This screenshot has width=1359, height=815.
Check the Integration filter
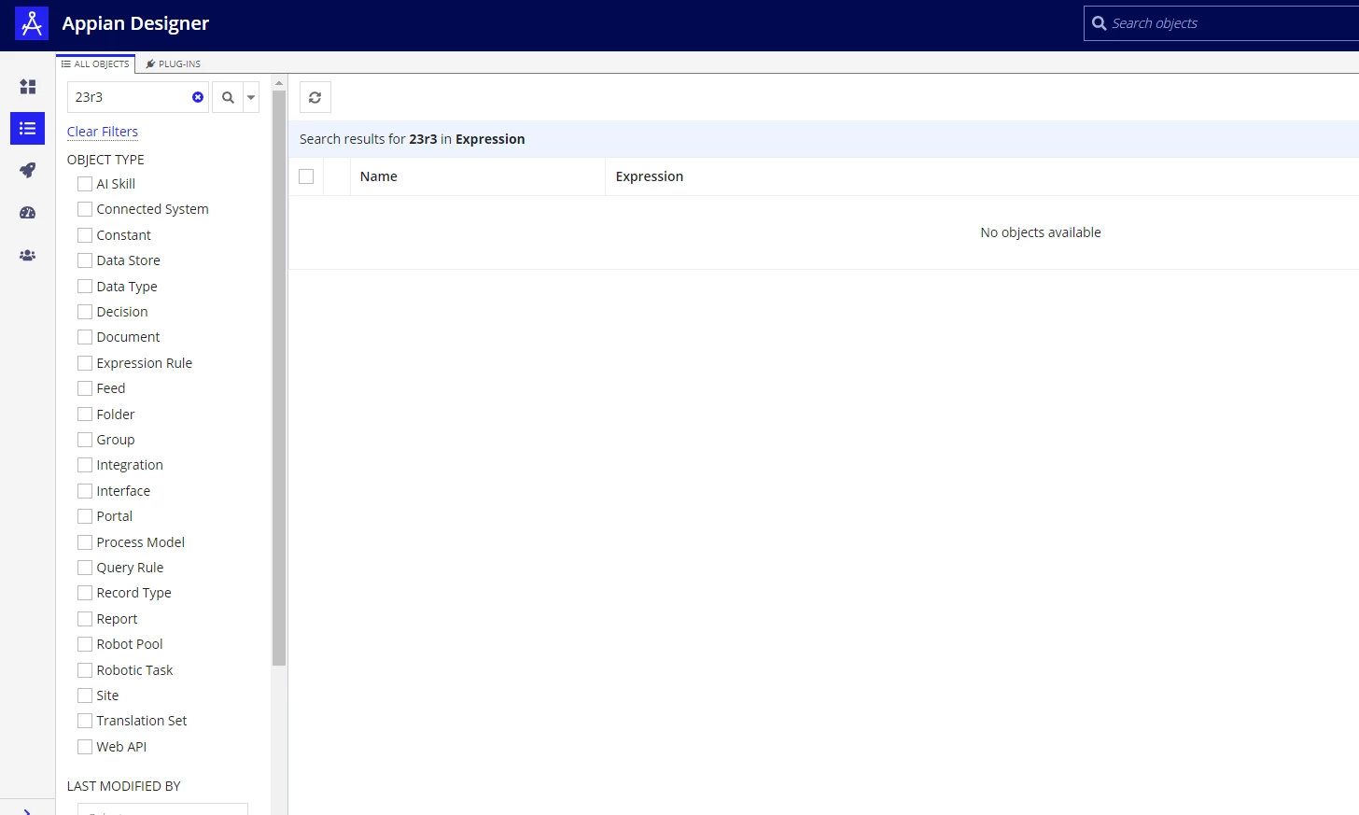click(x=85, y=465)
